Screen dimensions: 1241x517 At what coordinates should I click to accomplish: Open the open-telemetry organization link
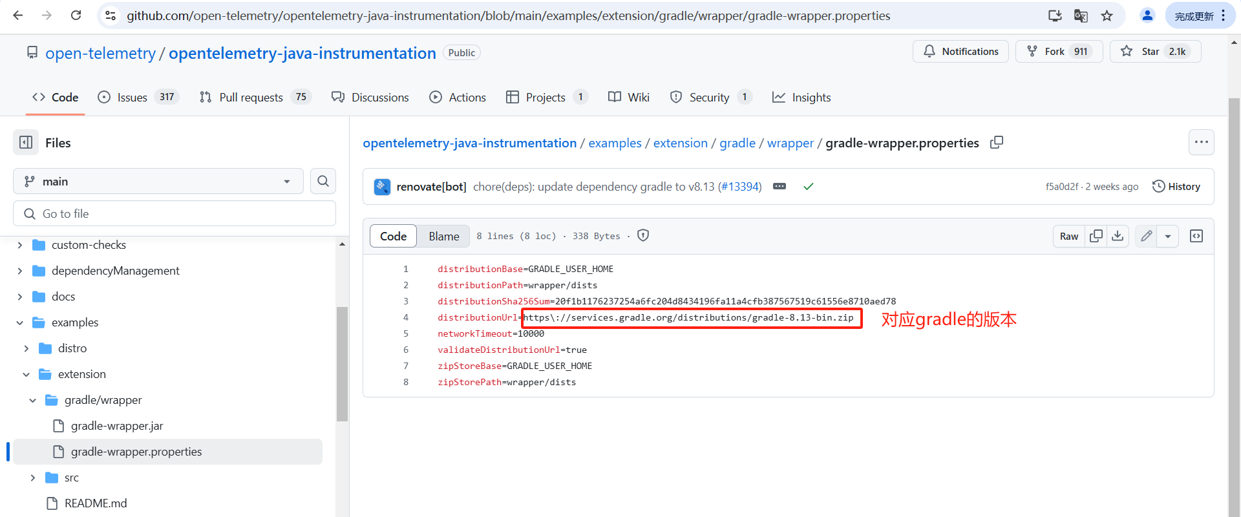click(x=100, y=53)
